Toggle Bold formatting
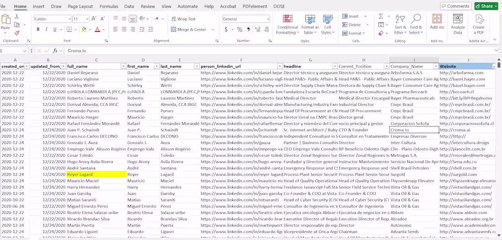This screenshot has width=502, height=240. tap(38, 30)
